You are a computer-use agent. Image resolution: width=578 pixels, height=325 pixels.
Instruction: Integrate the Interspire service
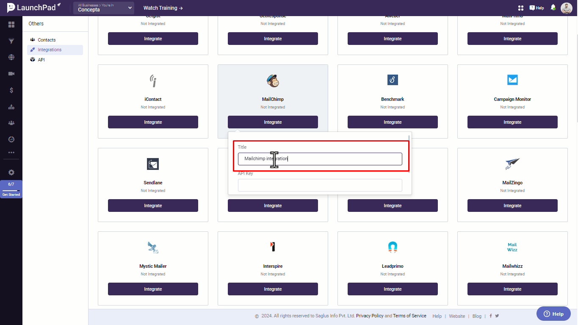[x=273, y=289]
